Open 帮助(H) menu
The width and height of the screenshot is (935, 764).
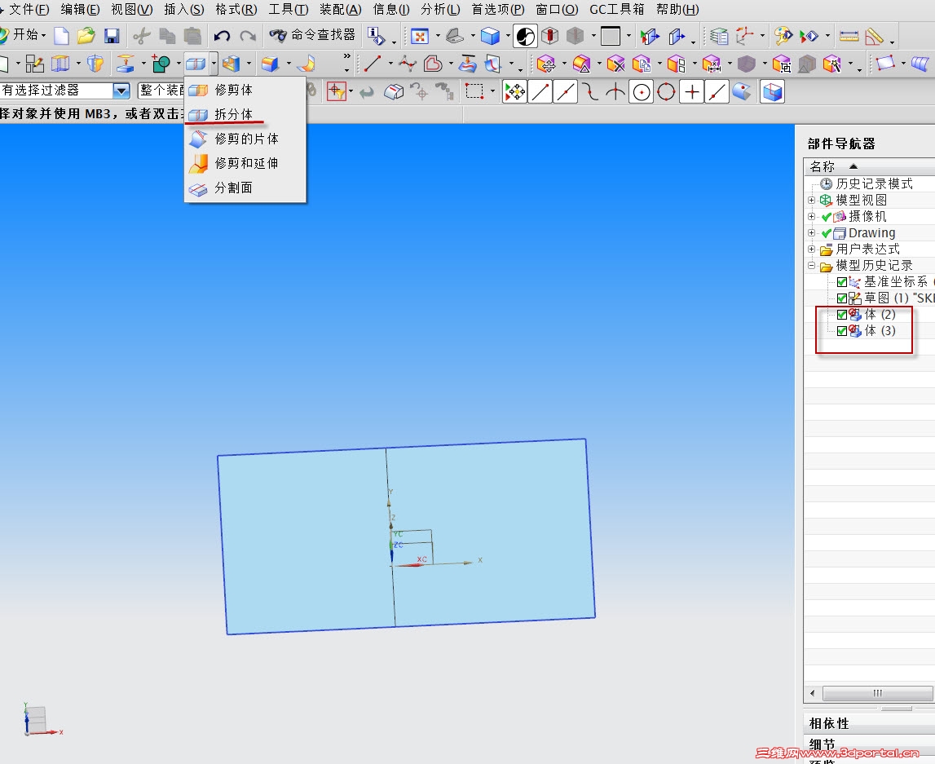tap(677, 9)
